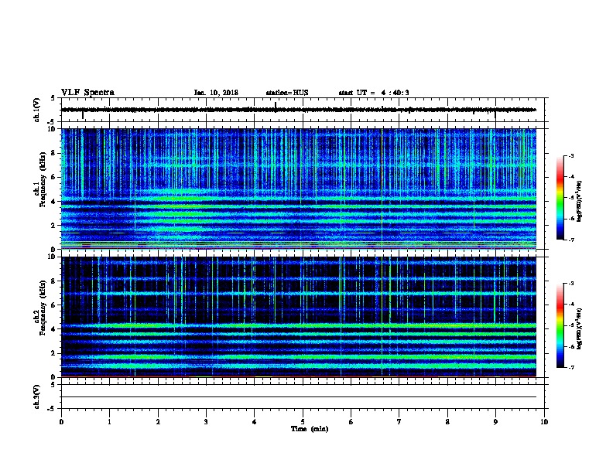Click time axis tick label "4"

pyautogui.click(x=254, y=422)
